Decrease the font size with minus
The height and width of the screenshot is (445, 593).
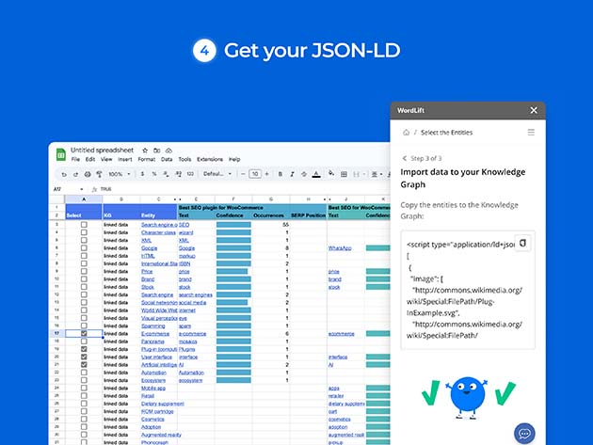(x=243, y=174)
